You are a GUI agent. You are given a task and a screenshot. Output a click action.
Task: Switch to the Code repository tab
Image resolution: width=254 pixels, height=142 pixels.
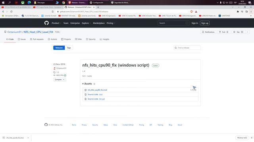10,39
